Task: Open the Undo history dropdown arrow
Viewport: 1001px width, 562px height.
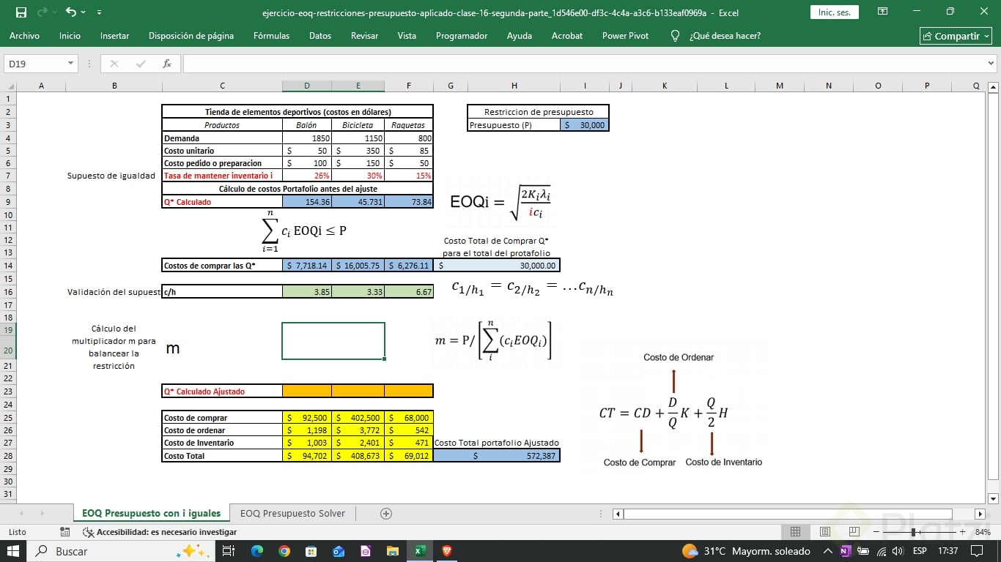Action: point(84,12)
